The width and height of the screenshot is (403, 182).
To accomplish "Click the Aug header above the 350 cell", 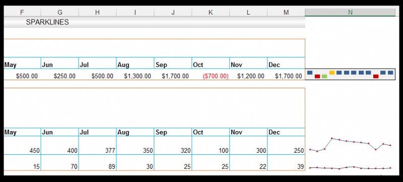I will [135, 132].
